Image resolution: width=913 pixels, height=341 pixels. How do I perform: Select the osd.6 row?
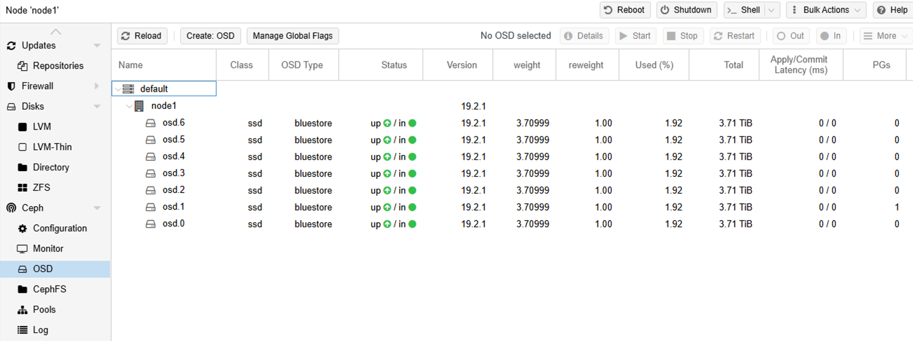[x=512, y=123]
